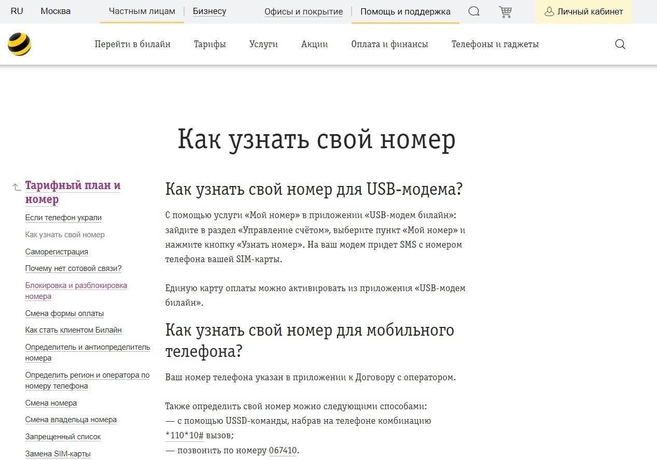Screen dimensions: 657x460
Task: Click the Beeline logo
Action: tap(19, 45)
